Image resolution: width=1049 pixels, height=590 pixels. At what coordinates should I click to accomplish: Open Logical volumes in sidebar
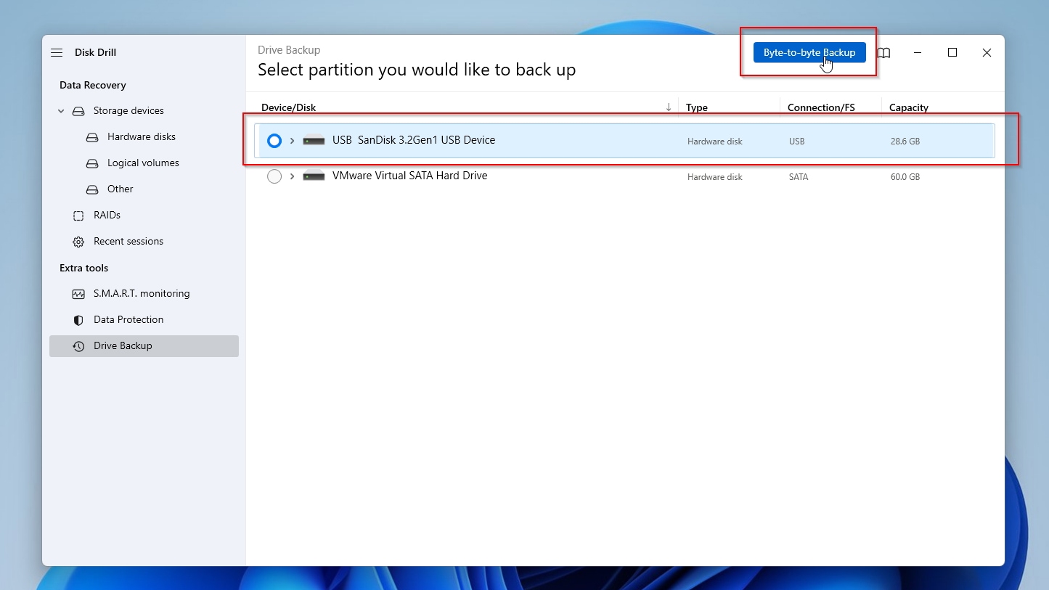tap(143, 163)
